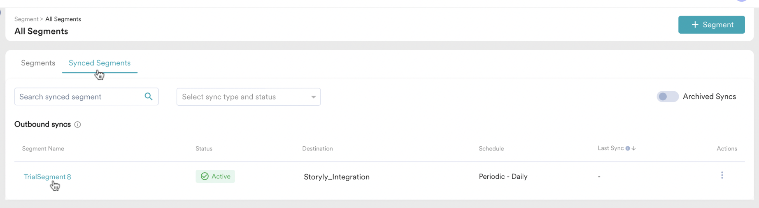Image resolution: width=759 pixels, height=208 pixels.
Task: Click the Storyly_Integration destination cell
Action: pyautogui.click(x=337, y=177)
